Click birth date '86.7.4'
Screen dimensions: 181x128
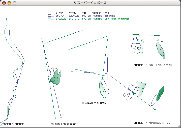click(x=60, y=16)
